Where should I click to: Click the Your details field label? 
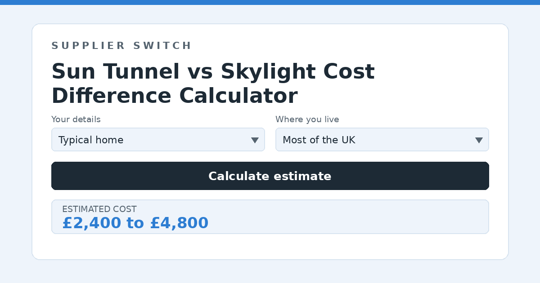(76, 119)
